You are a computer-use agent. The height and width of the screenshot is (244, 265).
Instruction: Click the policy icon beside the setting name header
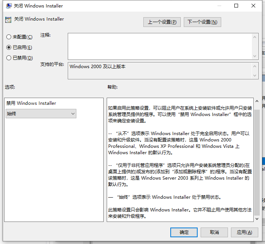click(8, 19)
